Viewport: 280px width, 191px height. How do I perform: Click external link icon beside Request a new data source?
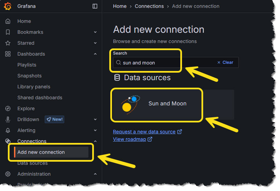[180, 132]
